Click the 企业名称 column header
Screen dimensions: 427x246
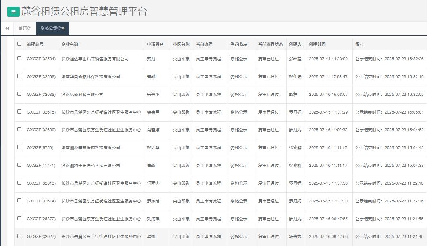tap(70, 44)
